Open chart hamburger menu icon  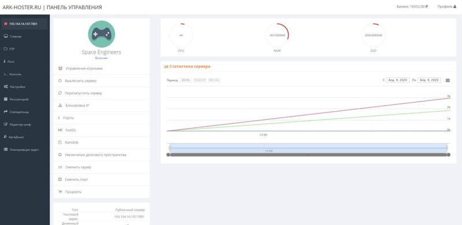(x=448, y=80)
